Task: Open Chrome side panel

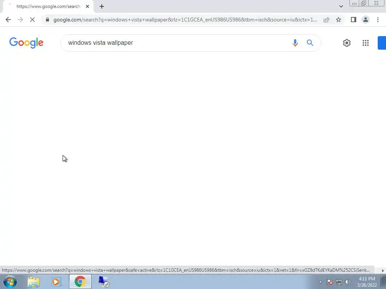Action: pyautogui.click(x=354, y=20)
